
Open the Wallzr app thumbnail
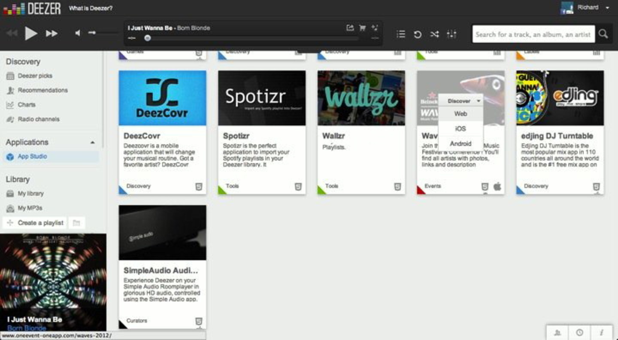coord(361,98)
